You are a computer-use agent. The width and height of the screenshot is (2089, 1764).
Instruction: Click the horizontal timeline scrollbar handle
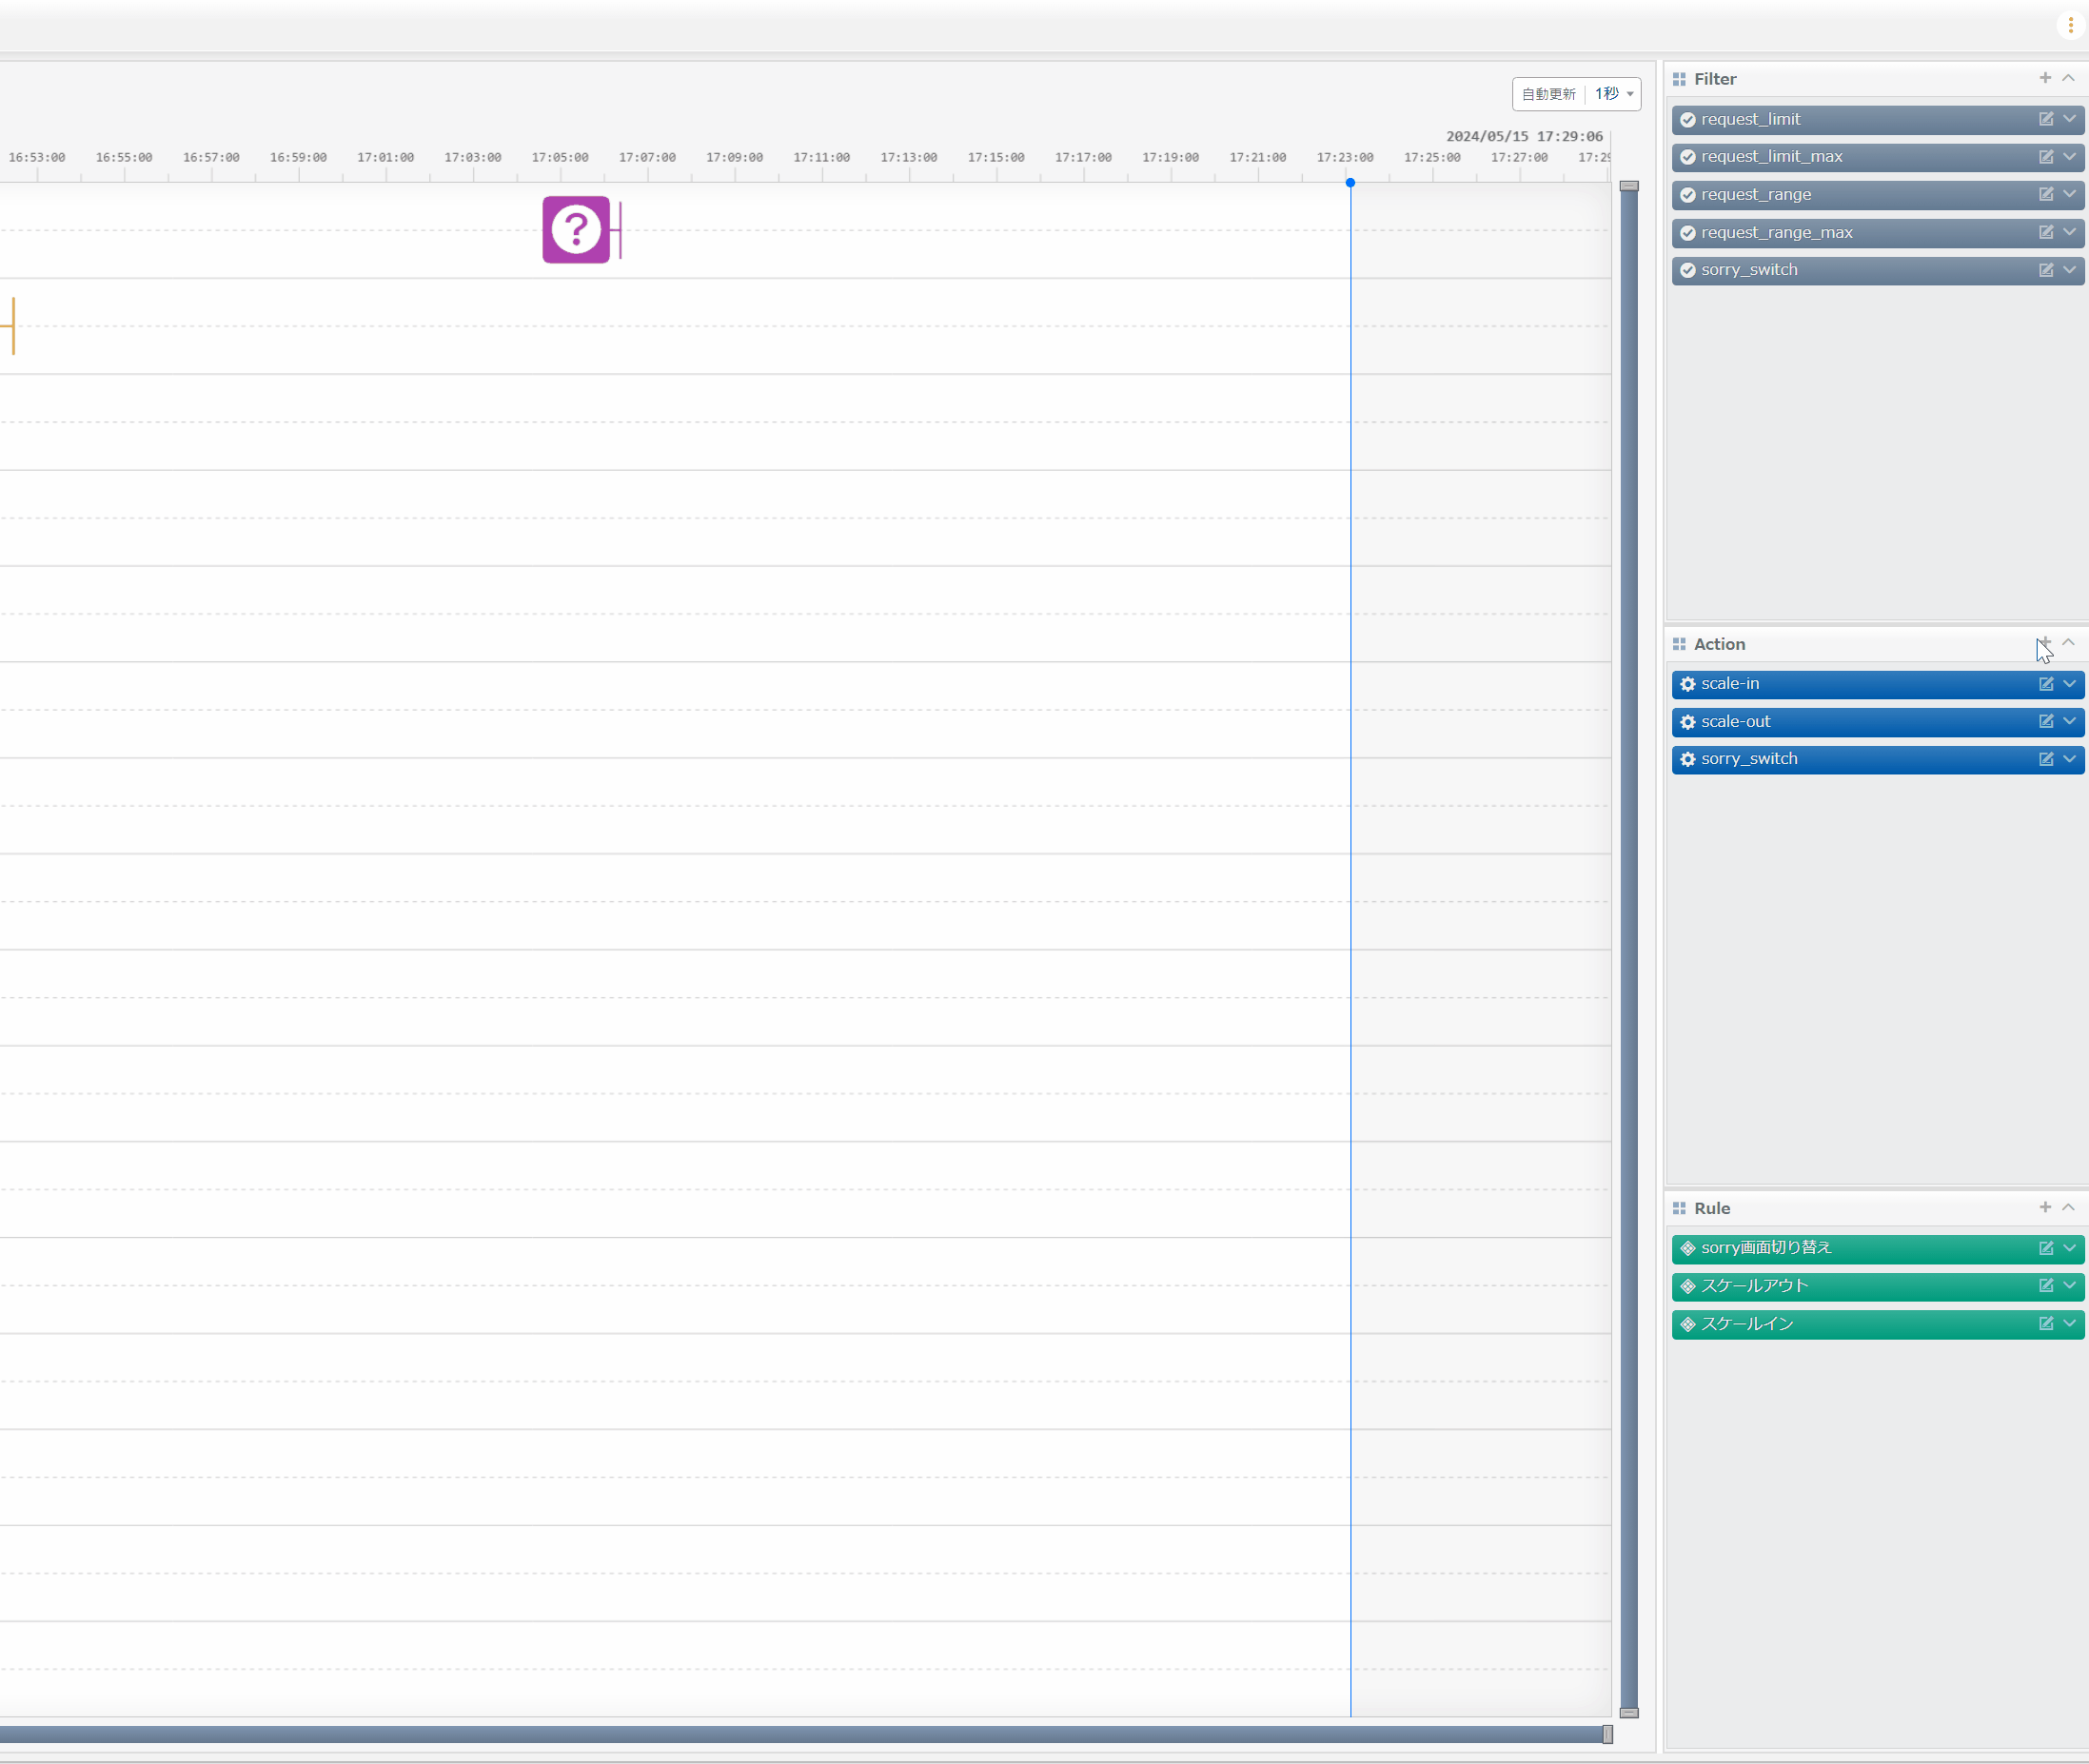click(1608, 1735)
